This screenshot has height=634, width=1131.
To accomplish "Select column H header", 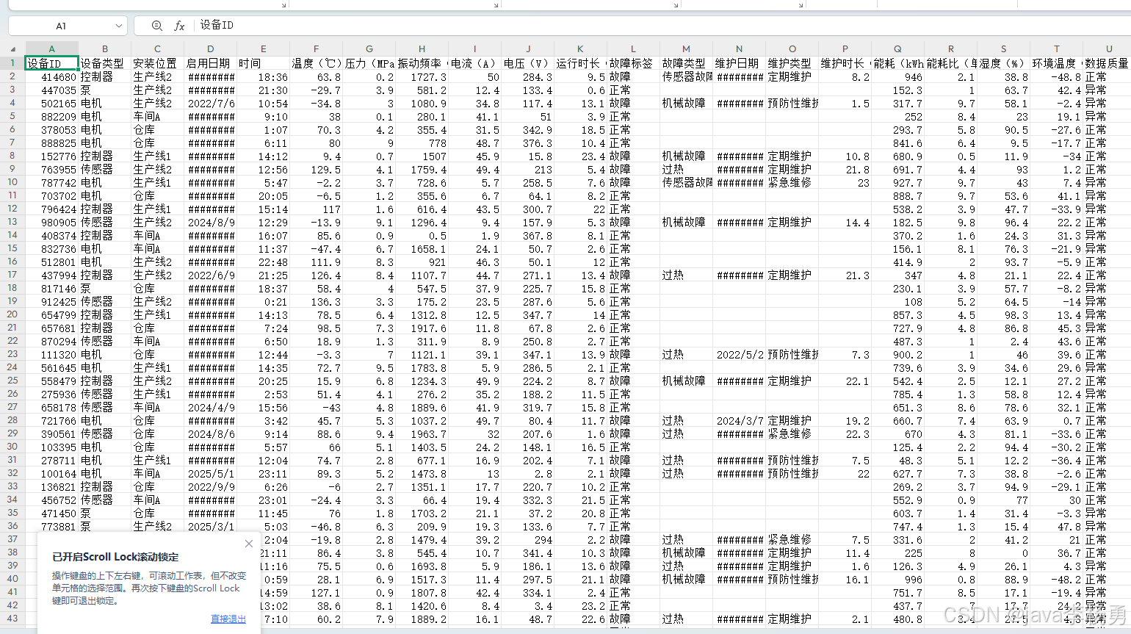I will (422, 49).
